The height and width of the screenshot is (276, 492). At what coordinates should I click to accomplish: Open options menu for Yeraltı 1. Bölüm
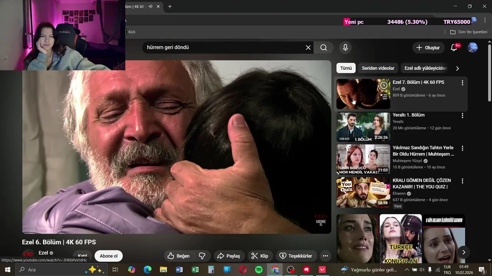pyautogui.click(x=462, y=115)
